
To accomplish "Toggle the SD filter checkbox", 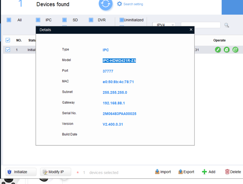I will pyautogui.click(x=65, y=20).
